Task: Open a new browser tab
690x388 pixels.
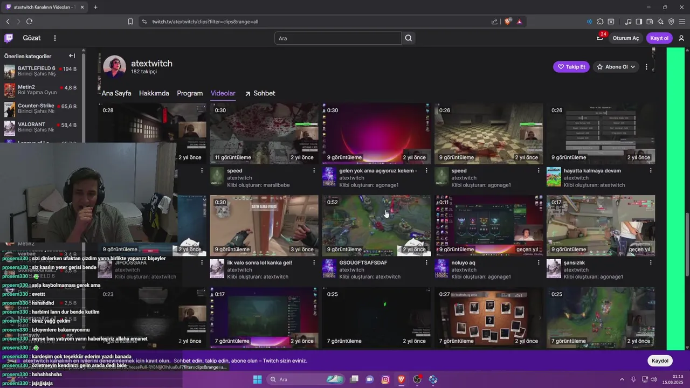Action: tap(95, 7)
